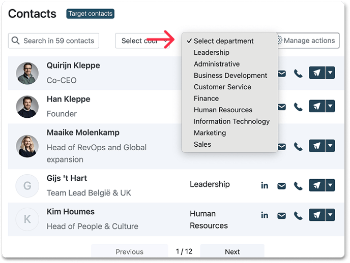The width and height of the screenshot is (350, 263).
Task: Click the Next page button
Action: [x=232, y=252]
